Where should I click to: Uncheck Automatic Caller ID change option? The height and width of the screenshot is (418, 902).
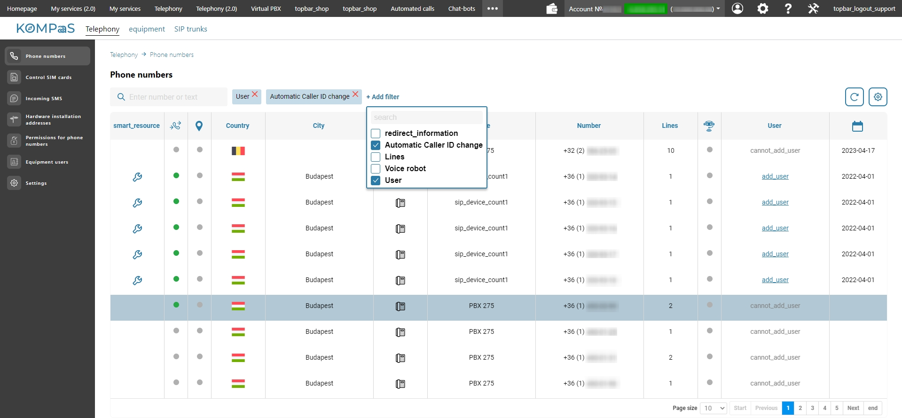pyautogui.click(x=376, y=145)
